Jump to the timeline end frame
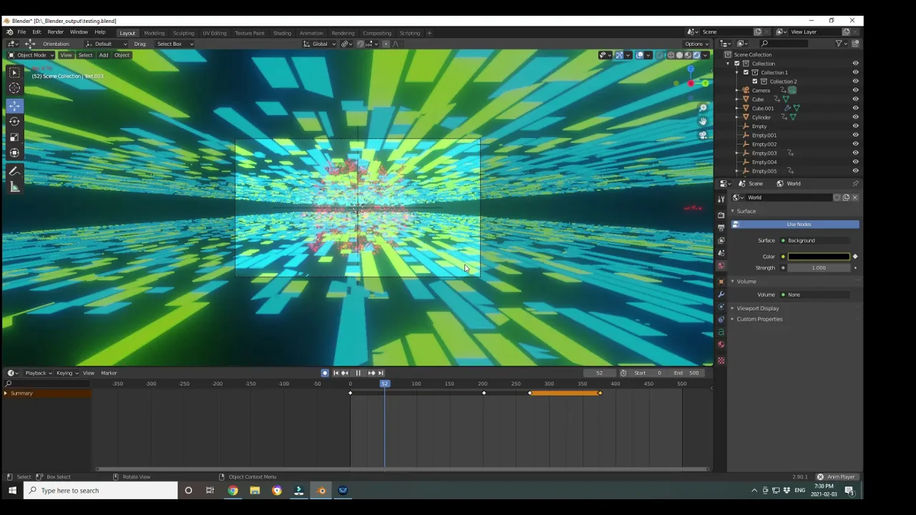Viewport: 916px width, 515px height. 381,373
